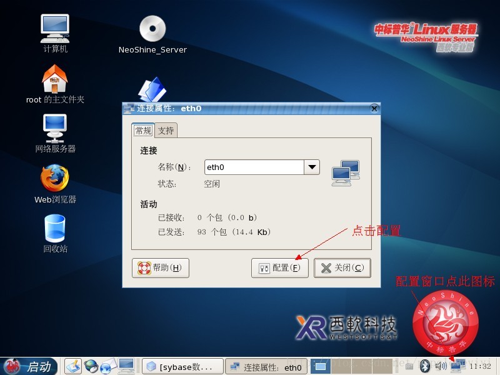Switch to the [sybase数... taskbar window

[x=182, y=367]
